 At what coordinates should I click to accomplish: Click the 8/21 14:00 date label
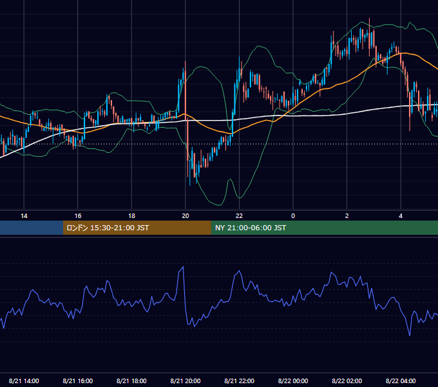pos(24,381)
